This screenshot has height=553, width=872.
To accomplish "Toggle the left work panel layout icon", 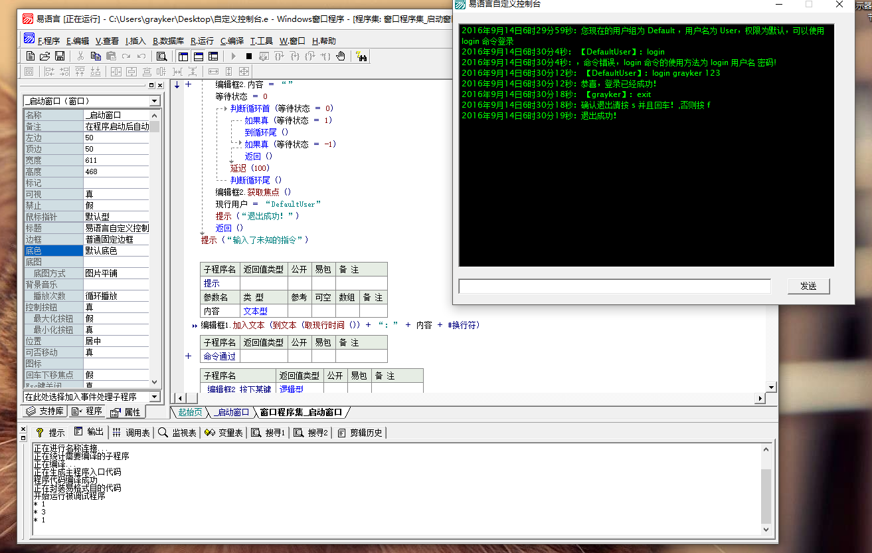I will coord(183,56).
